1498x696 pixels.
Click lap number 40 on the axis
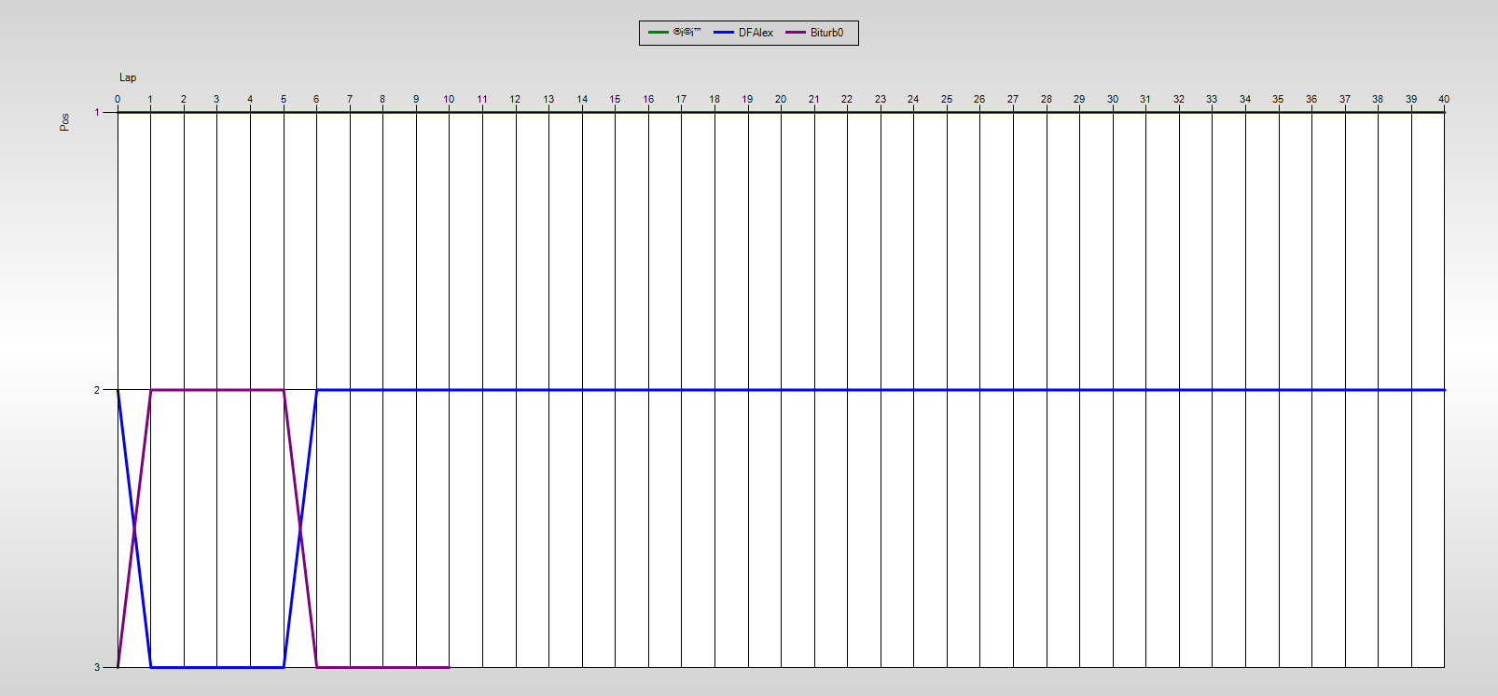(1444, 99)
